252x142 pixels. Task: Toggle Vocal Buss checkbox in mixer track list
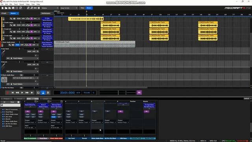3,112
